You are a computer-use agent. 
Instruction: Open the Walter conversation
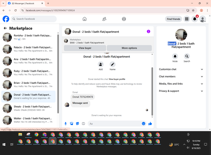[28, 120]
